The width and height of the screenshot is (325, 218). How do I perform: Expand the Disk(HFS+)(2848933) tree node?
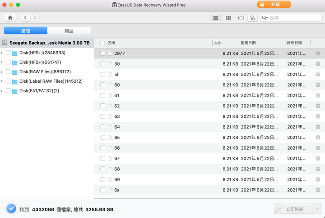click(x=2, y=53)
